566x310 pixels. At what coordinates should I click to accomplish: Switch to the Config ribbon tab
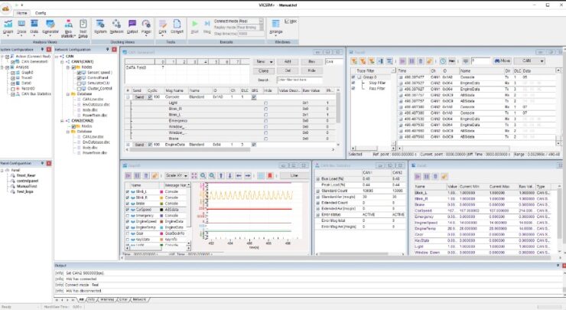(41, 13)
